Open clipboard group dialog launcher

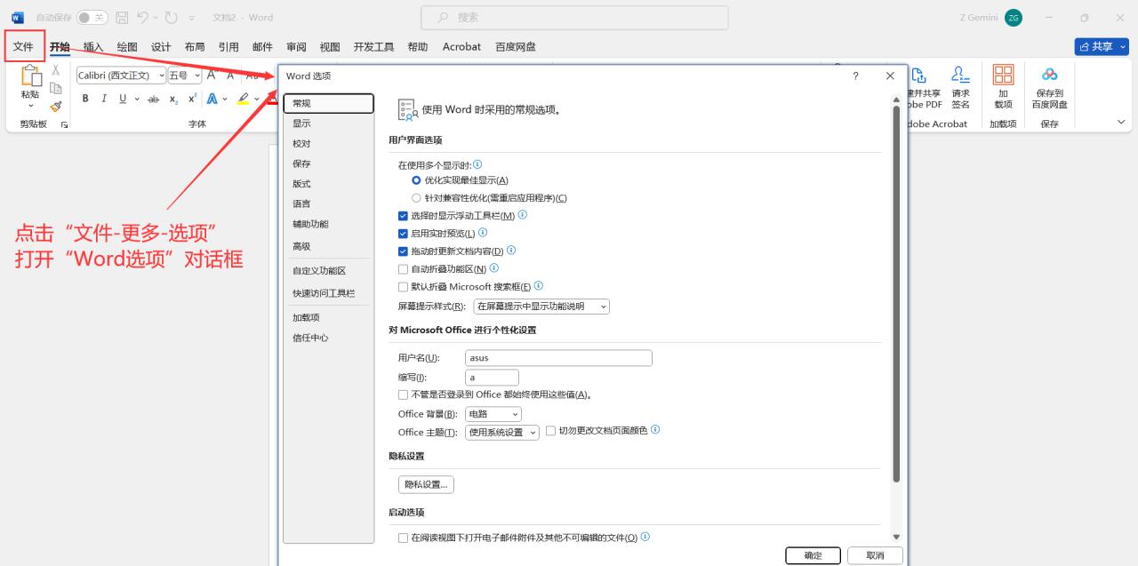[64, 125]
